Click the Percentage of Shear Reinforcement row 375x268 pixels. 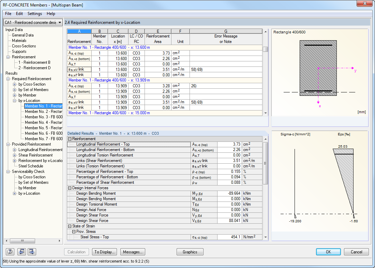pyautogui.click(x=165, y=182)
